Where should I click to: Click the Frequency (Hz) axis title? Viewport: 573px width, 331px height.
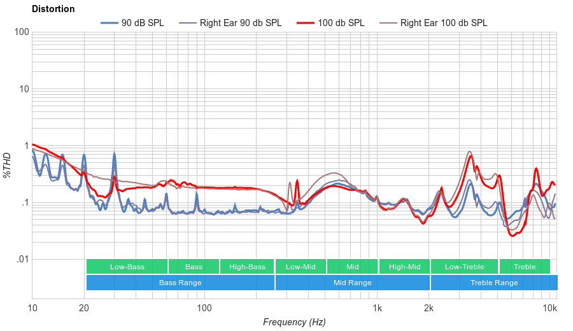tap(294, 322)
